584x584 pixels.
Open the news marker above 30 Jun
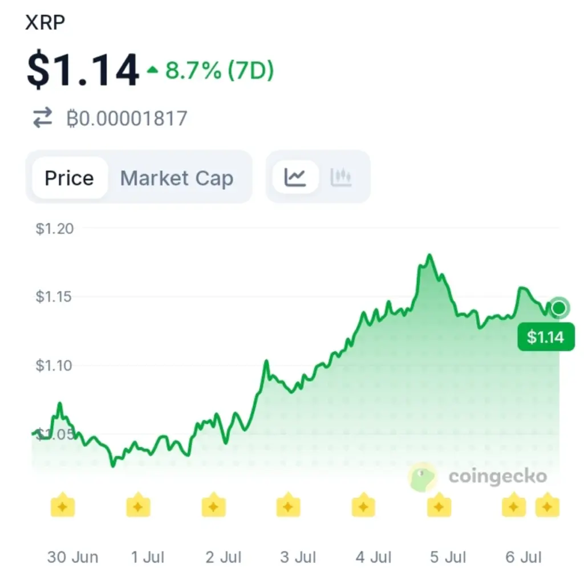63,505
